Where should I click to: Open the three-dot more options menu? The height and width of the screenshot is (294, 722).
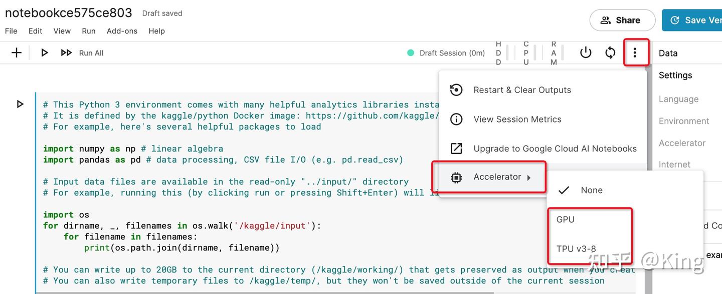tap(635, 52)
